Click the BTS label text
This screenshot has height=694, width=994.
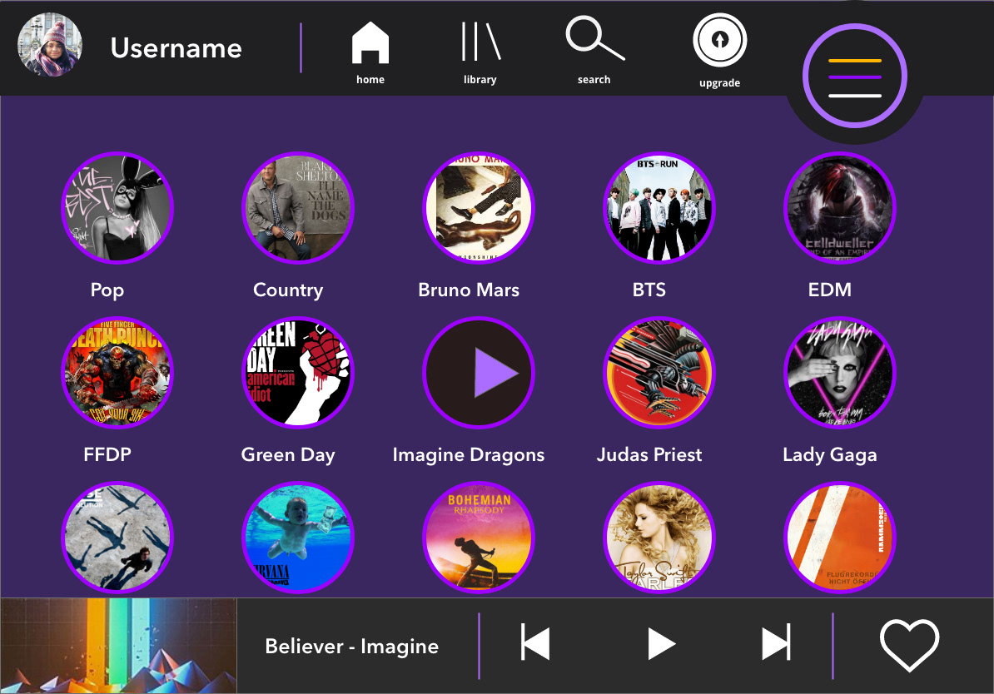click(x=649, y=290)
